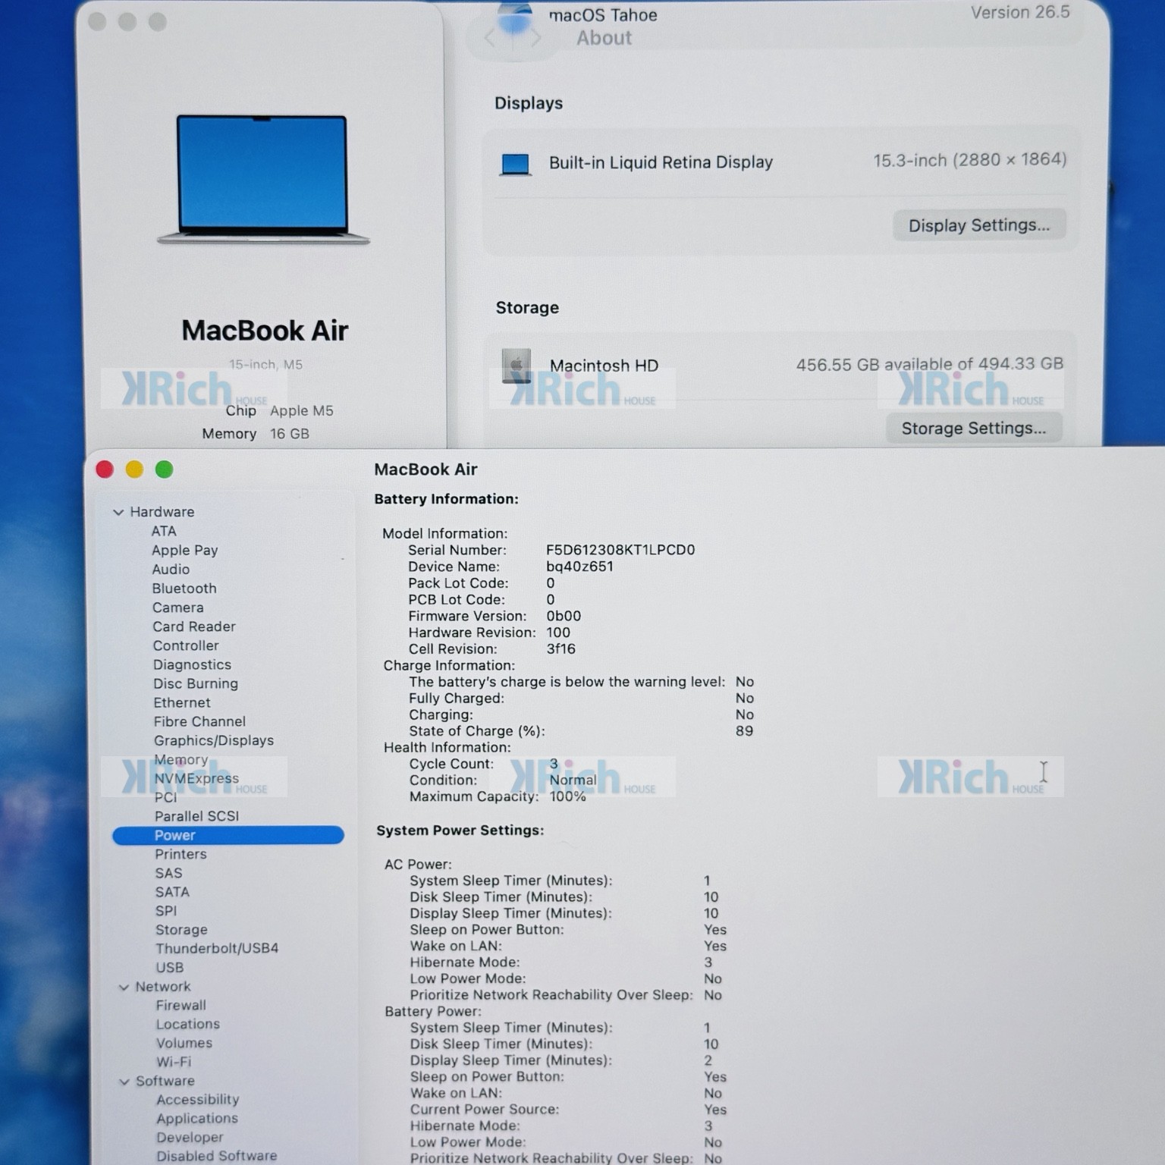Viewport: 1165px width, 1165px height.
Task: Select Printers in the sidebar
Action: (181, 855)
